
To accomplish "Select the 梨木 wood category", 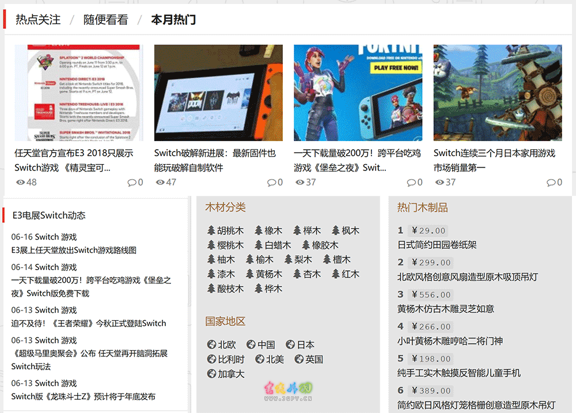I will [298, 260].
